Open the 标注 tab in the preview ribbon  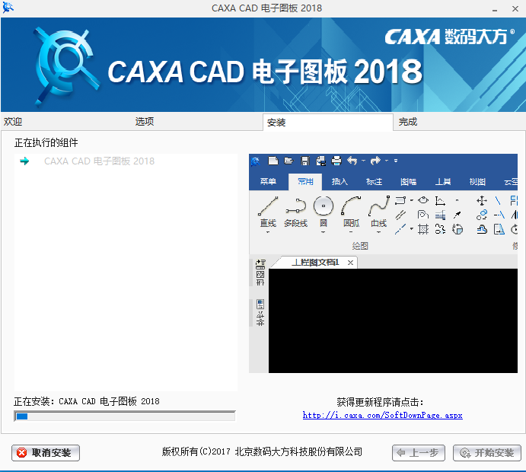pos(374,182)
